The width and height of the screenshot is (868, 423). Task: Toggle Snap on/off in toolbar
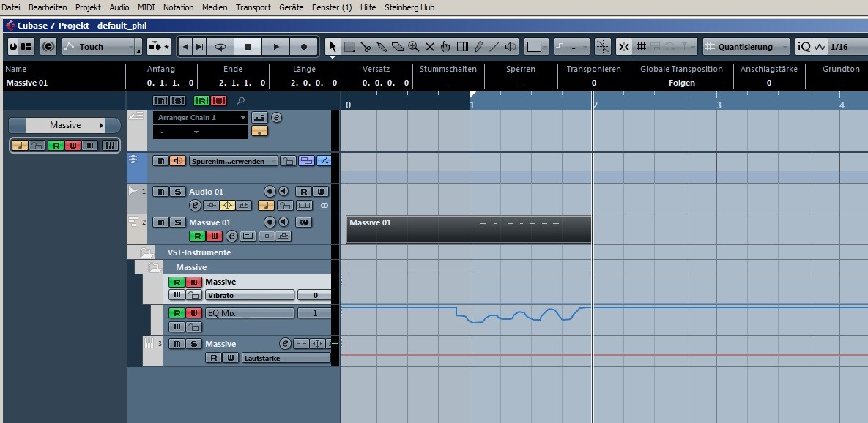[624, 47]
